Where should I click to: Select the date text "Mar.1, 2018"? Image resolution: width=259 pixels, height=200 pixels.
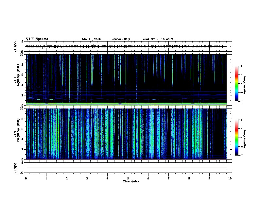tap(91, 39)
